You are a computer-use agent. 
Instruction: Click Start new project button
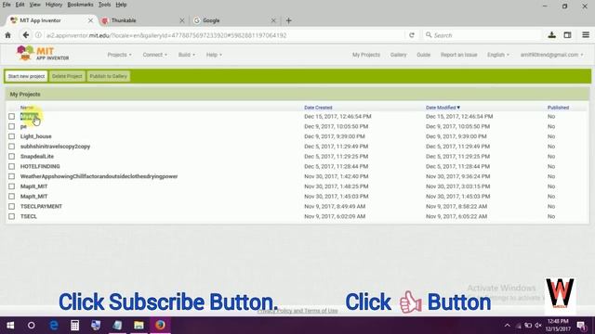point(27,76)
